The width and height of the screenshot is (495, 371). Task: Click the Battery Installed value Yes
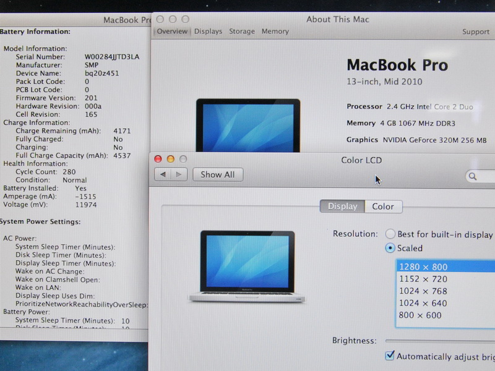point(80,188)
